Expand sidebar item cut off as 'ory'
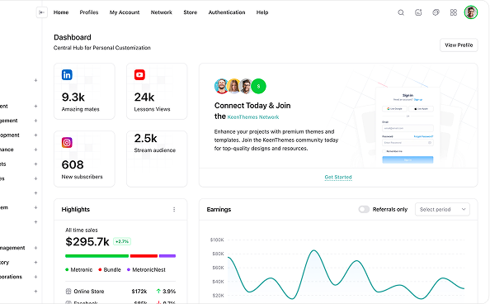This screenshot has height=304, width=490. click(35, 263)
